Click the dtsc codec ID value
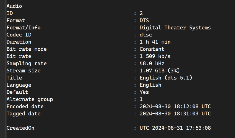Screen dimensions: 235x138 click(146, 35)
